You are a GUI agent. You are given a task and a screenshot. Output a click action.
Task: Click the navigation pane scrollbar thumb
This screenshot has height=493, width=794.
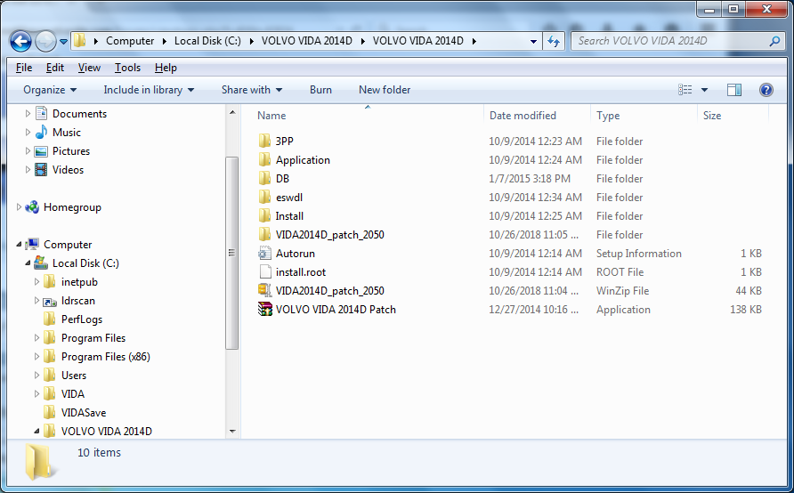point(232,253)
